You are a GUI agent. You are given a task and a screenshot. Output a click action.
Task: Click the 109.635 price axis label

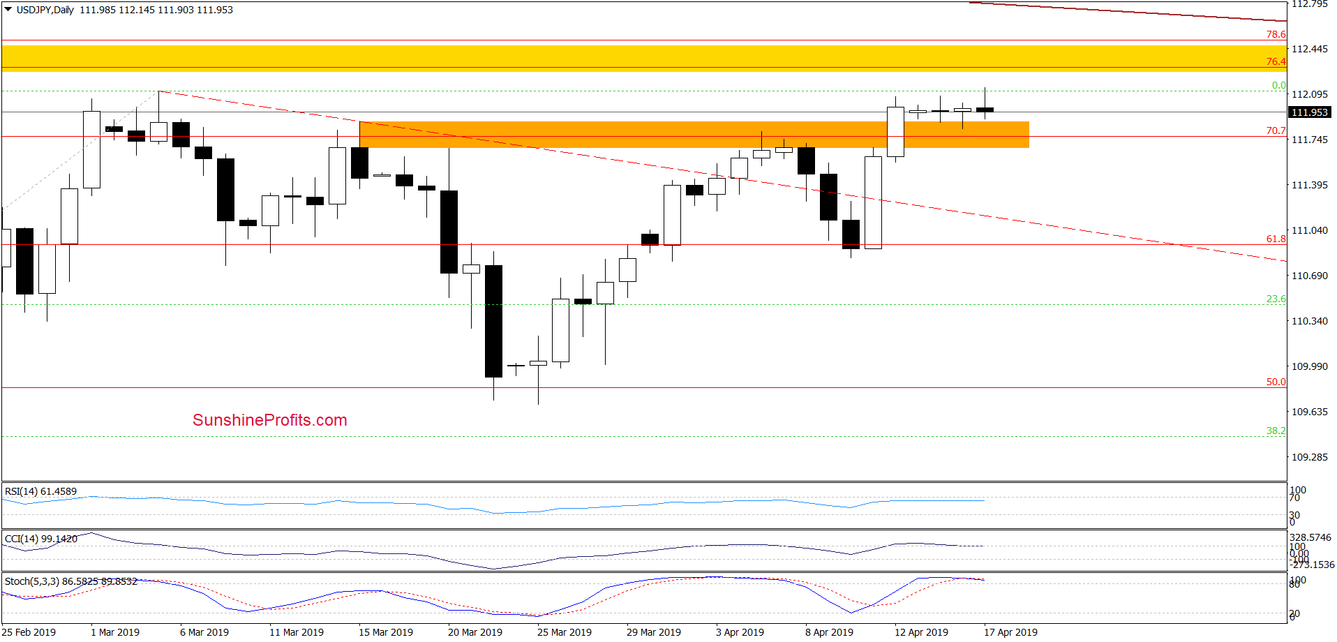point(1310,412)
